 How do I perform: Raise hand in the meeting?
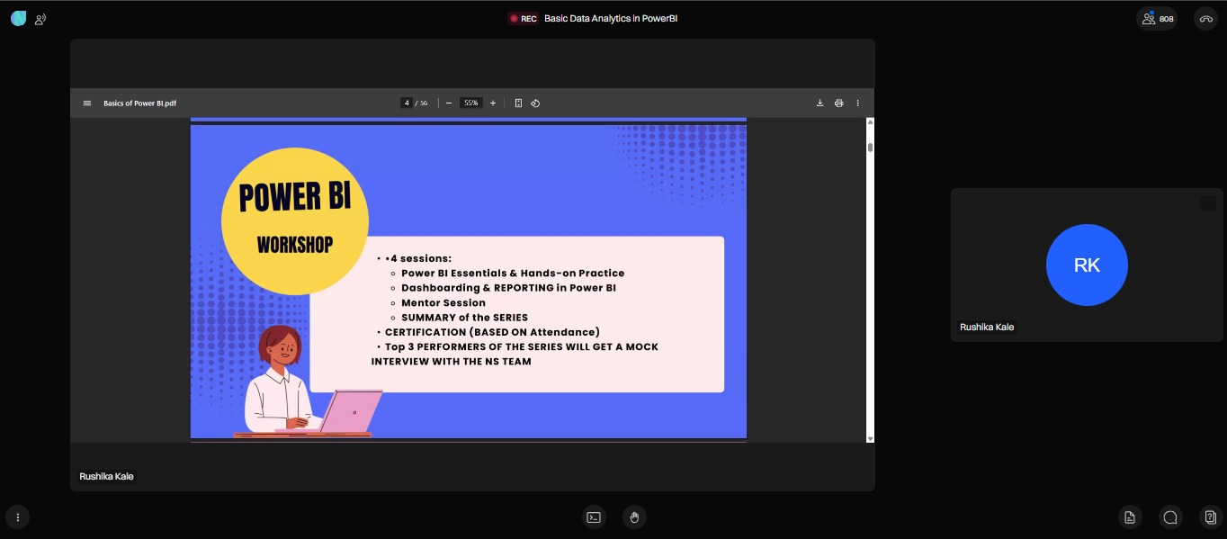coord(634,517)
